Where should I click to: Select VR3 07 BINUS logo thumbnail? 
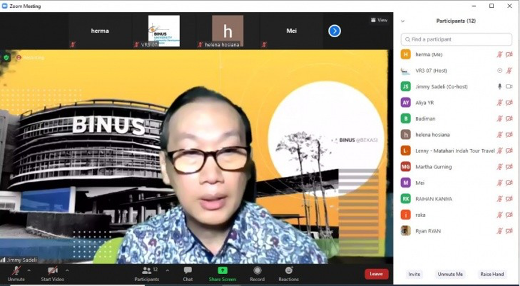[164, 31]
